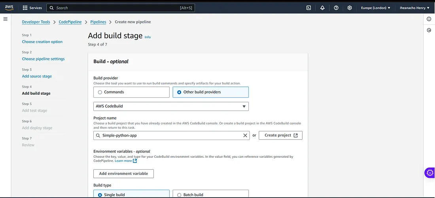435x198 pixels.
Task: Select Other build providers option
Action: pos(210,92)
